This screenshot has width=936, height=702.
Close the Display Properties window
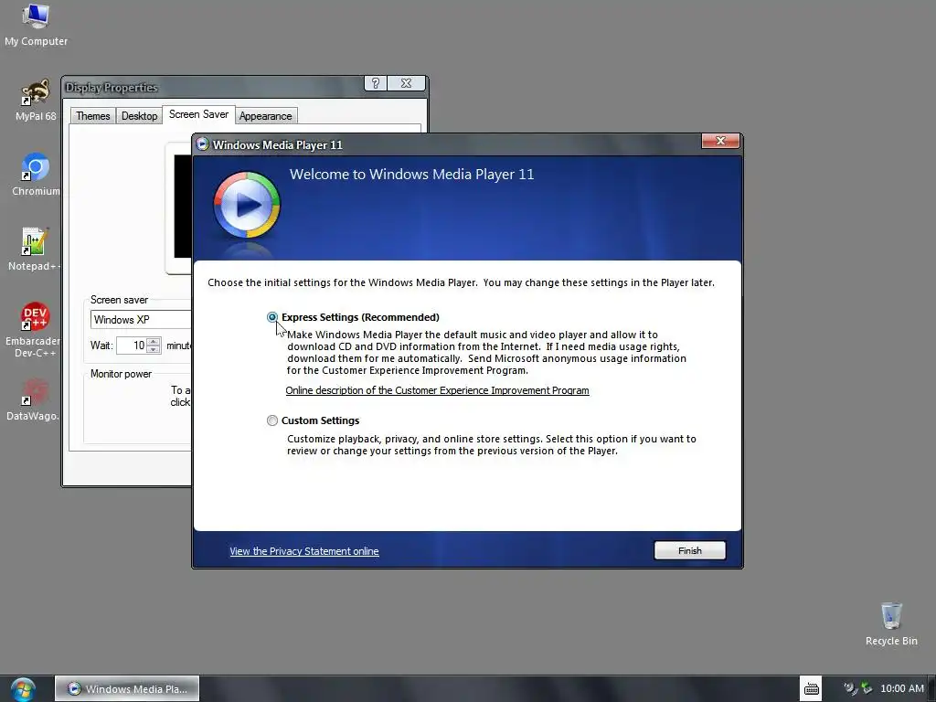(x=406, y=83)
